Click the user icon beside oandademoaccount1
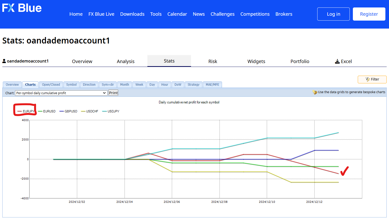389x219 pixels. 4,61
